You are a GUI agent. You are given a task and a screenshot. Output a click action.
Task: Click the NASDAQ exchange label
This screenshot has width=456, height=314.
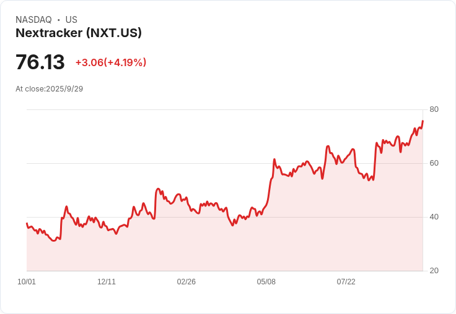click(x=33, y=20)
